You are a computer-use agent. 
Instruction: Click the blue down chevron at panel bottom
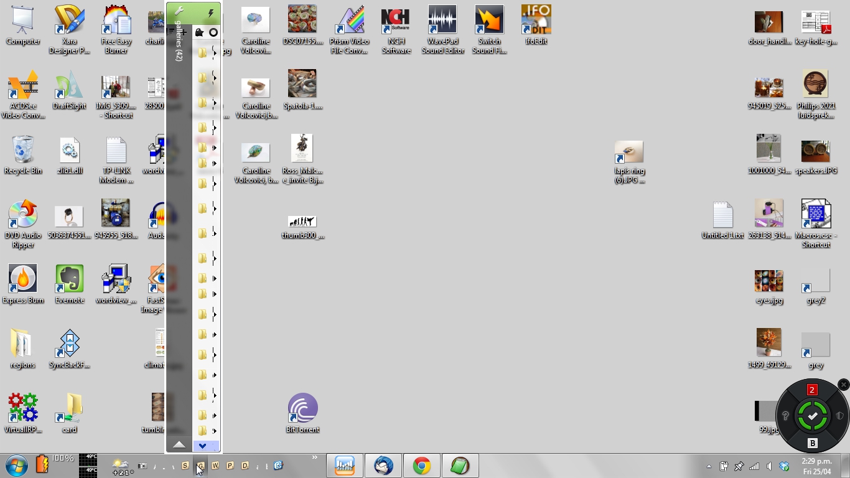click(x=203, y=446)
